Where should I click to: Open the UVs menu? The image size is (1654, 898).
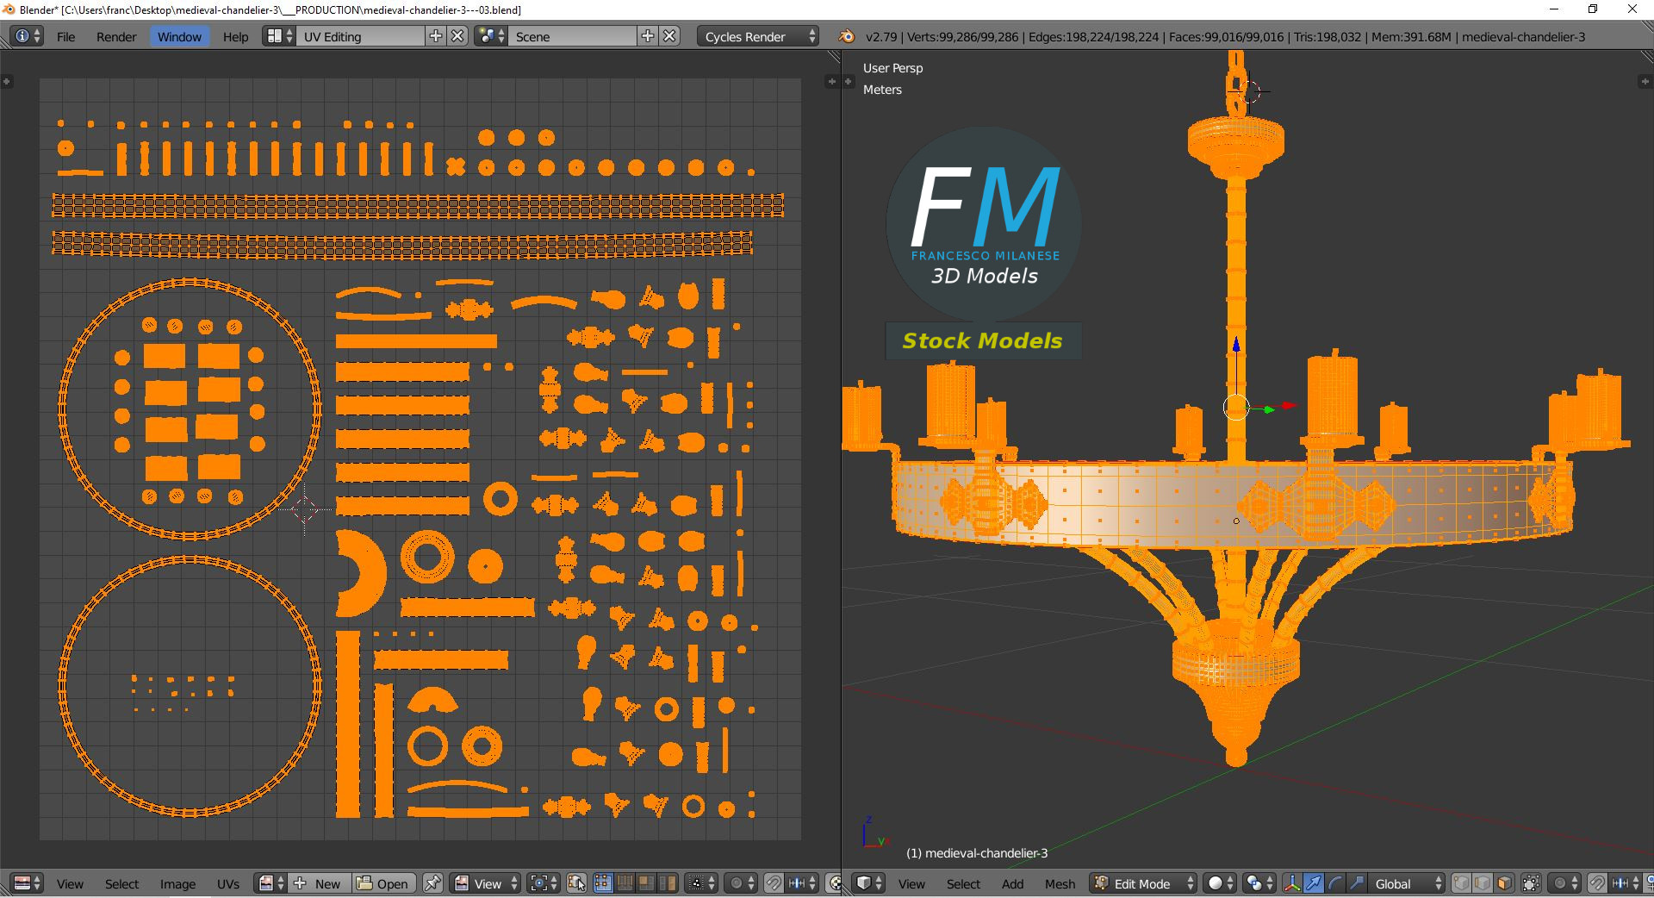(x=228, y=883)
